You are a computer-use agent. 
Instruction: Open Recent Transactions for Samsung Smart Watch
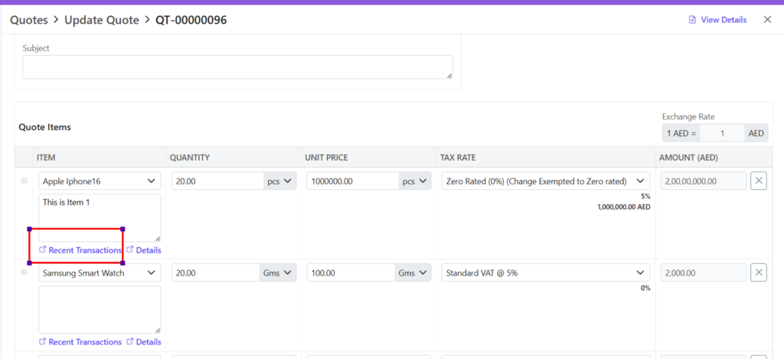coord(84,342)
